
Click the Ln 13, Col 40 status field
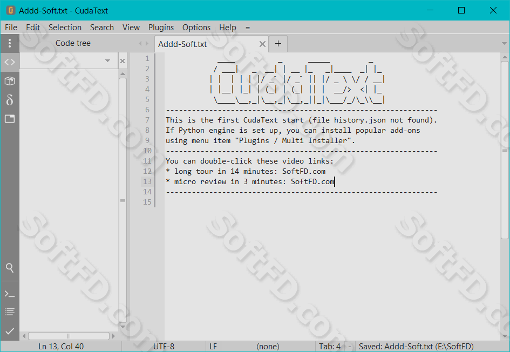pos(61,347)
